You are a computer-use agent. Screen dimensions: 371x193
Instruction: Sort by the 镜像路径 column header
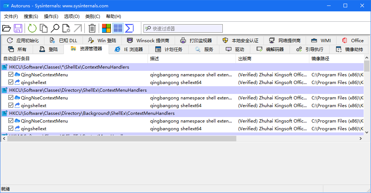click(x=337, y=58)
